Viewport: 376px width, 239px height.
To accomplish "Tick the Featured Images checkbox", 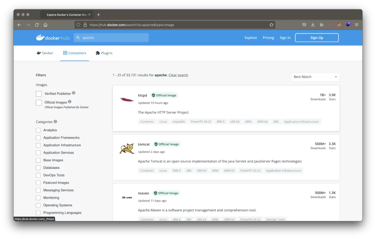I will pos(38,183).
